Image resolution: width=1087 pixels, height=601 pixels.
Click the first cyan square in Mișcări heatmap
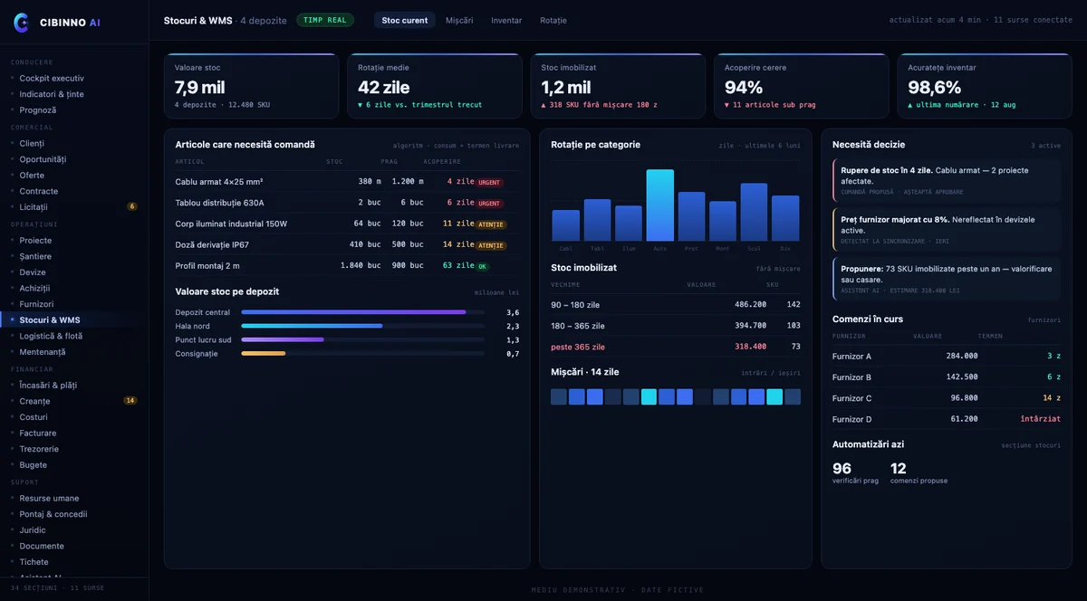(649, 396)
